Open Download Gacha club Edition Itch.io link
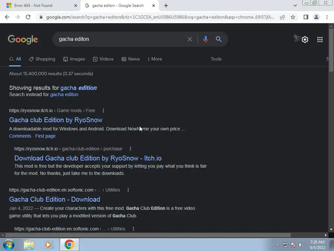Viewport: 334px width, 251px height. click(x=88, y=158)
